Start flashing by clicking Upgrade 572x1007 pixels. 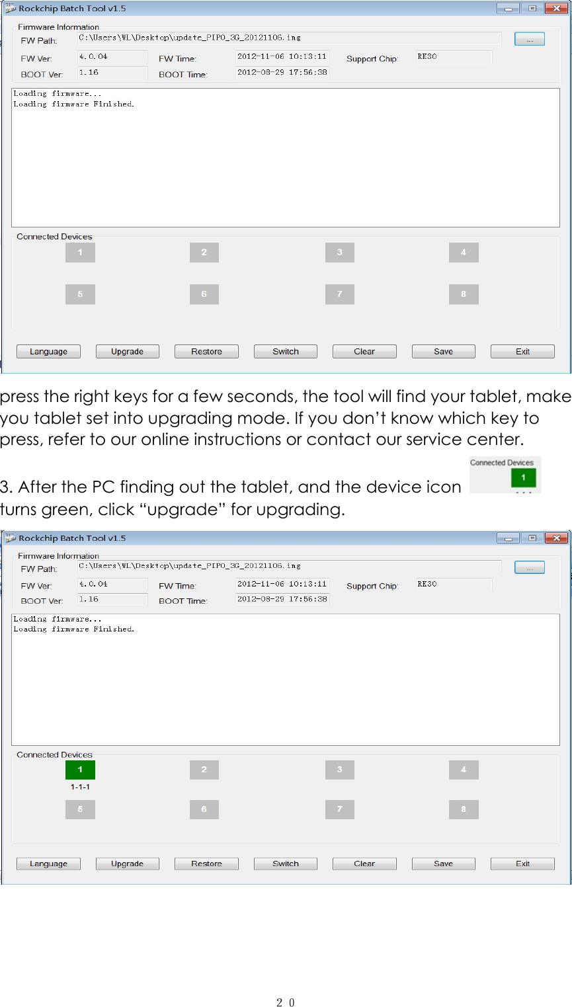pyautogui.click(x=127, y=351)
